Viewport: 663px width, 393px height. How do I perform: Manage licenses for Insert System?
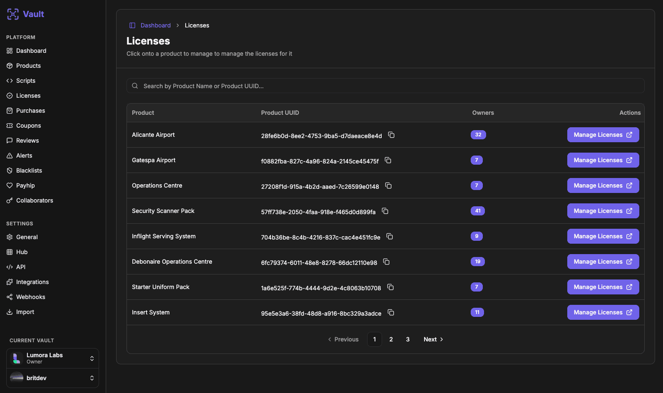point(603,312)
